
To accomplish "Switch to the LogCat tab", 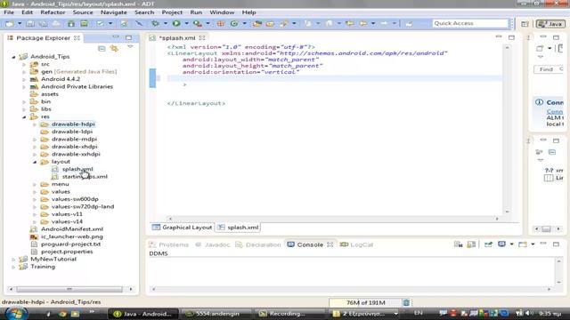I will tap(356, 245).
